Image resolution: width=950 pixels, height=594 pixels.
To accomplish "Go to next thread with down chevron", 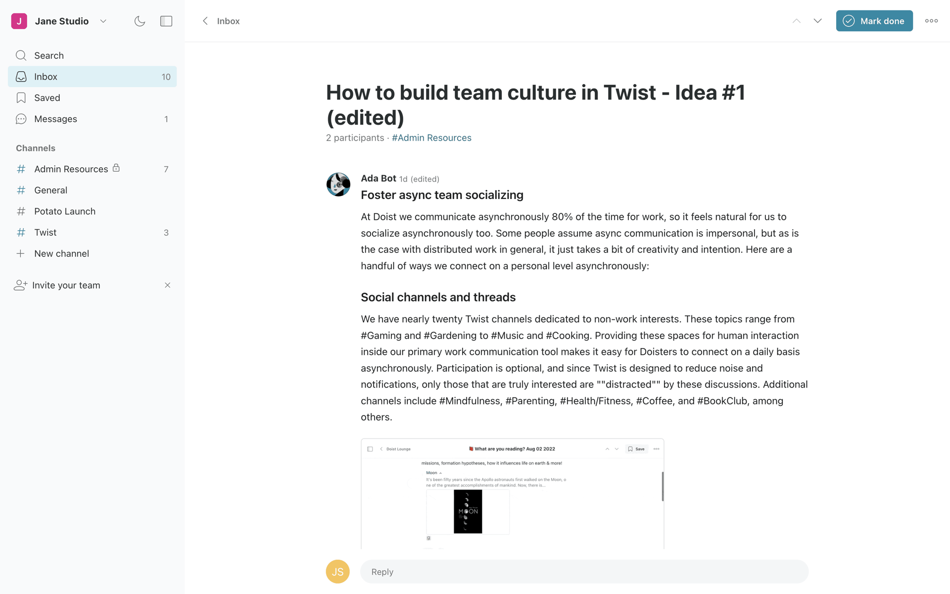I will click(817, 21).
